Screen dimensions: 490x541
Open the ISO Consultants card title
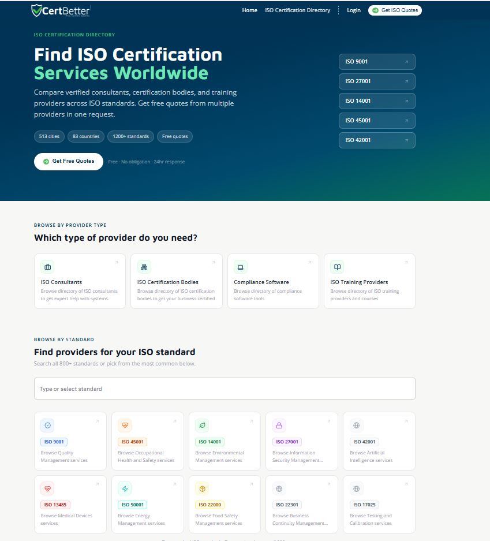(61, 282)
